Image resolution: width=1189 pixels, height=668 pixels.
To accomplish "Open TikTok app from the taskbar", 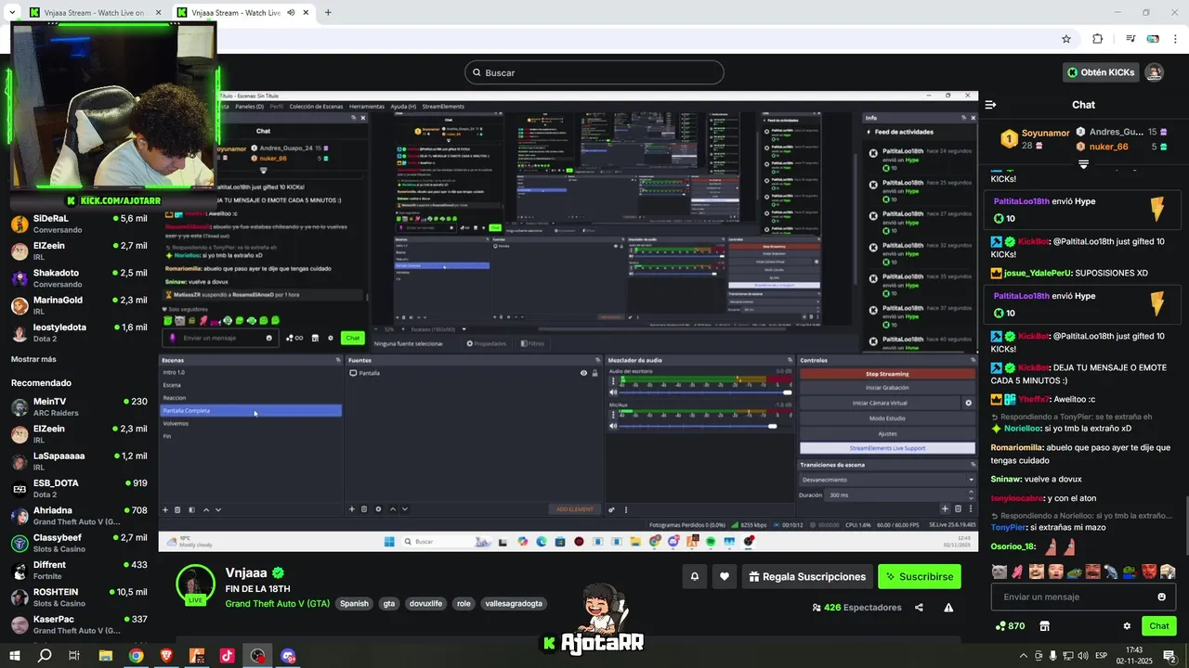I will (227, 655).
